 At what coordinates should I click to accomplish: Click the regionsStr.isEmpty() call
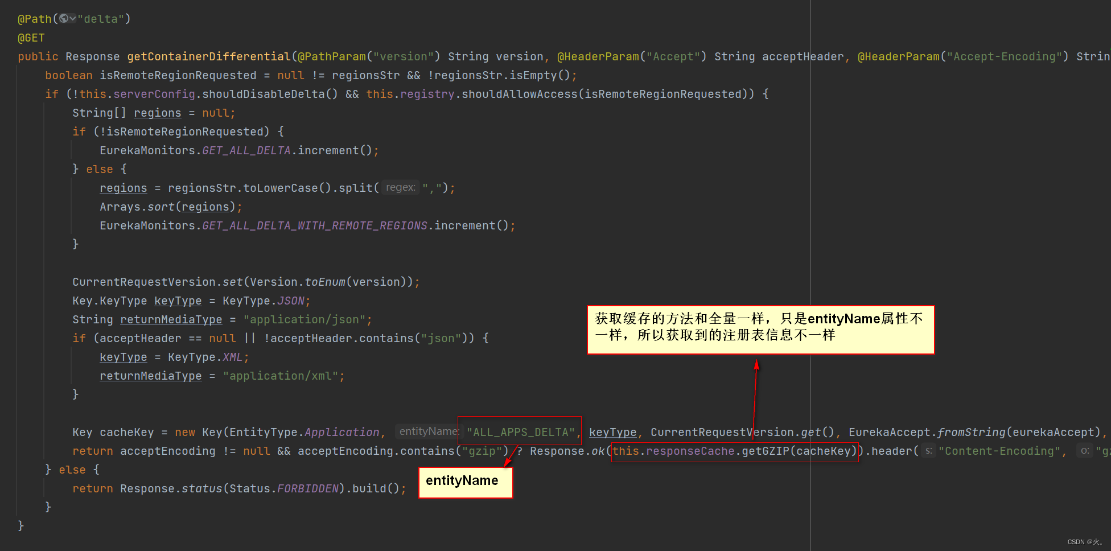click(502, 75)
